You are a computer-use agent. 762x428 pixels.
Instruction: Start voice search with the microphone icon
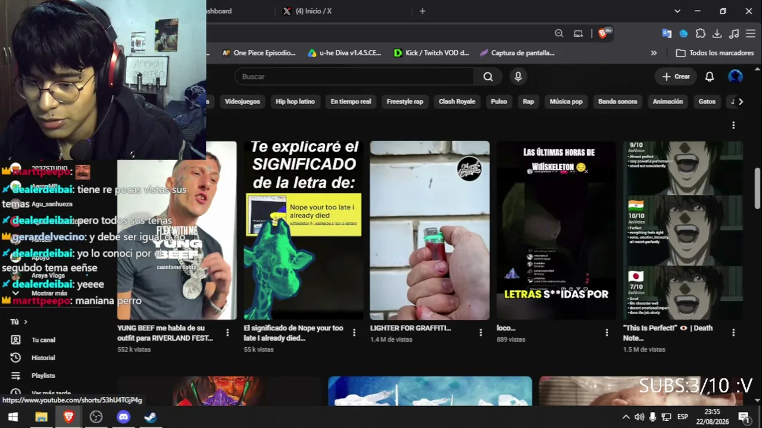518,77
